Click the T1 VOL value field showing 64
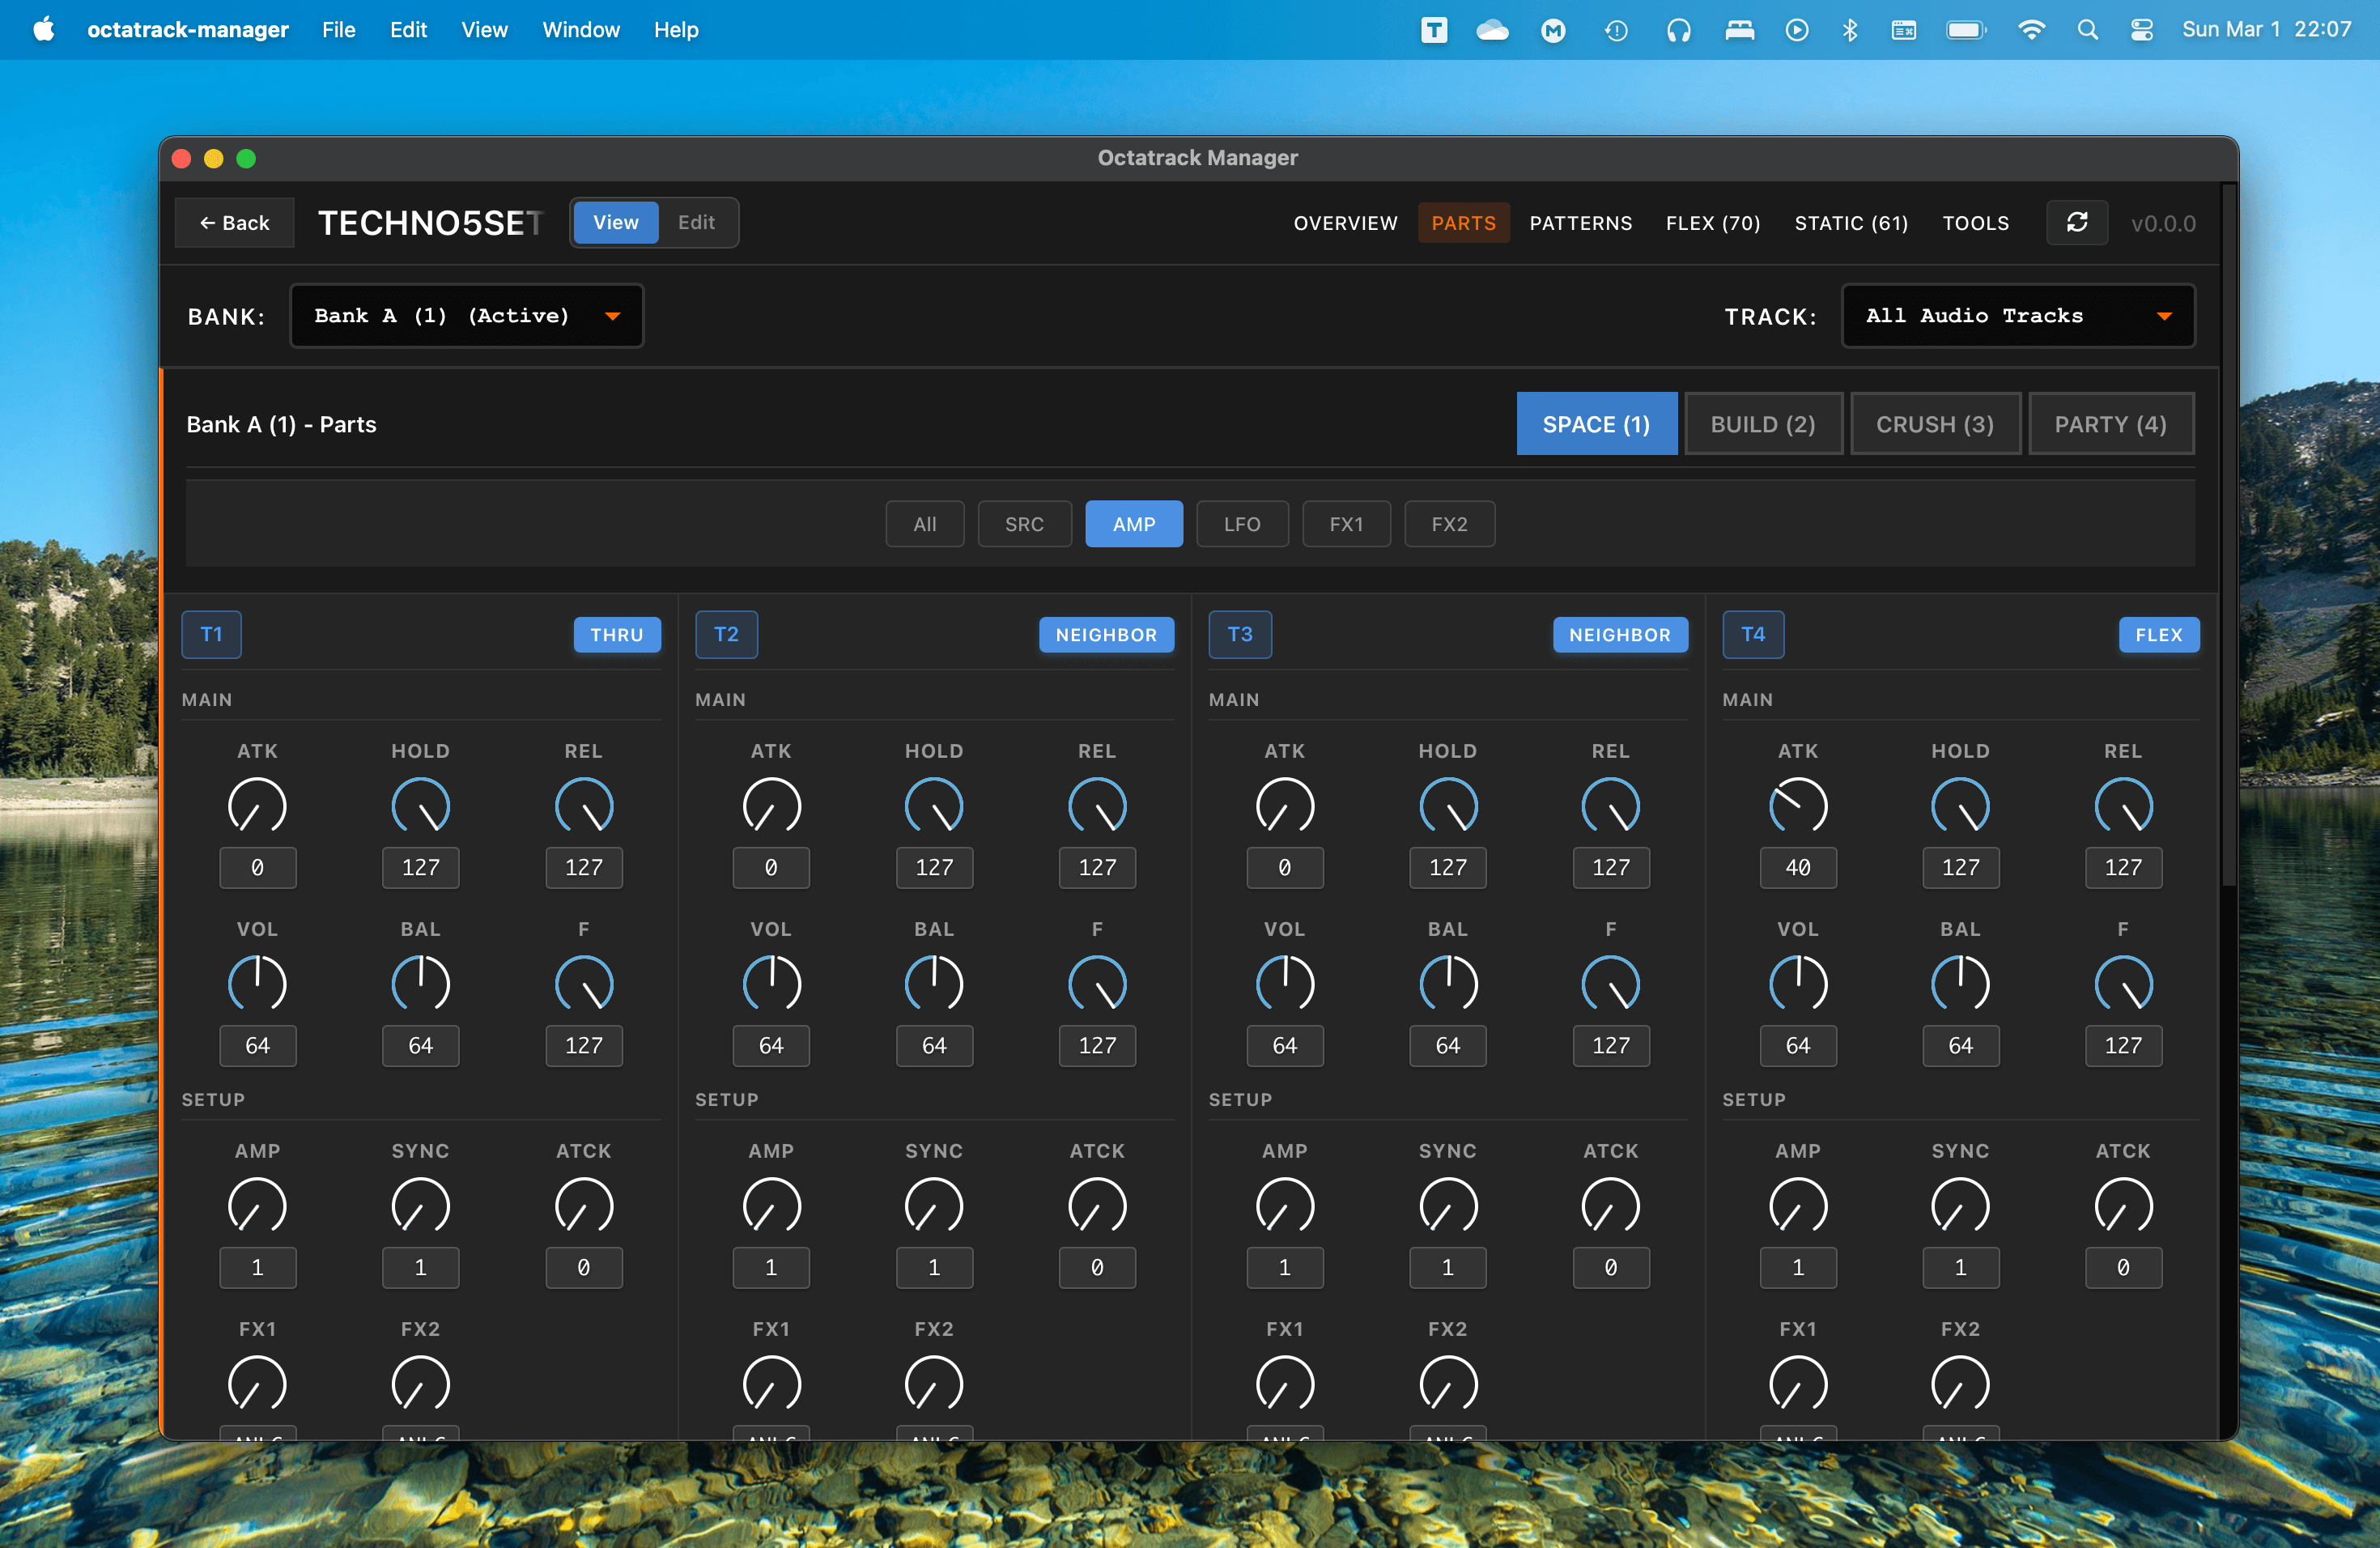The height and width of the screenshot is (1548, 2380). pos(258,1045)
